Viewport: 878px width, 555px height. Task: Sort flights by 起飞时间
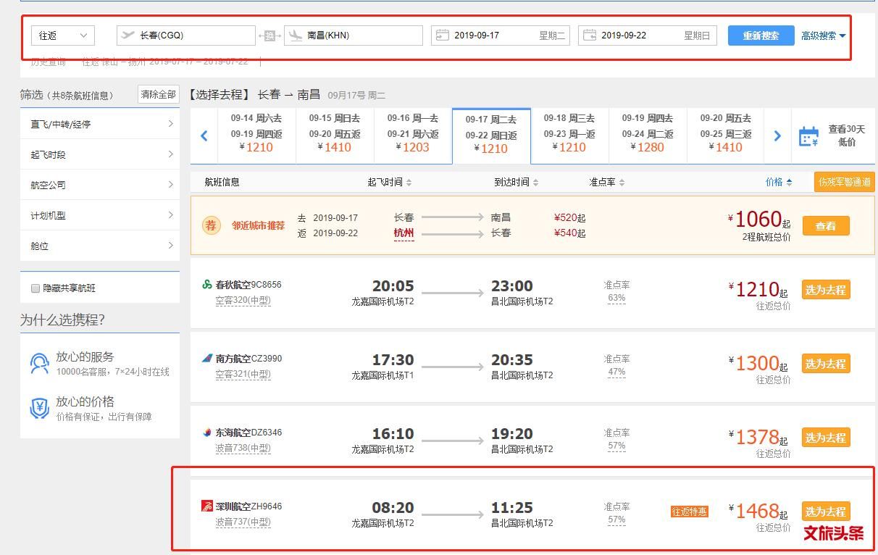(390, 183)
